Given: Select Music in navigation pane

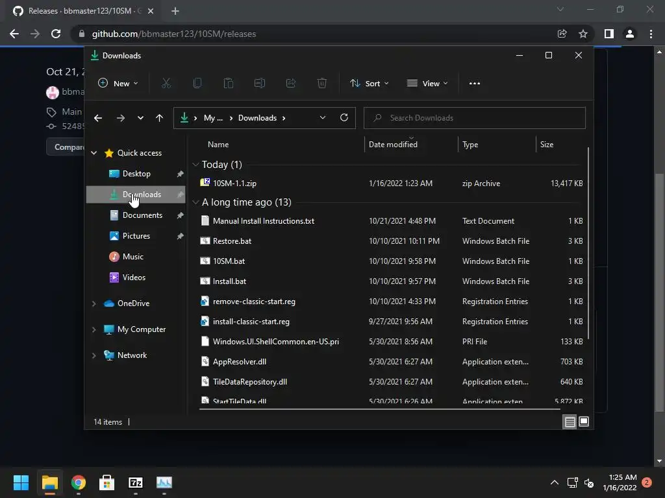Looking at the screenshot, I should pyautogui.click(x=136, y=257).
